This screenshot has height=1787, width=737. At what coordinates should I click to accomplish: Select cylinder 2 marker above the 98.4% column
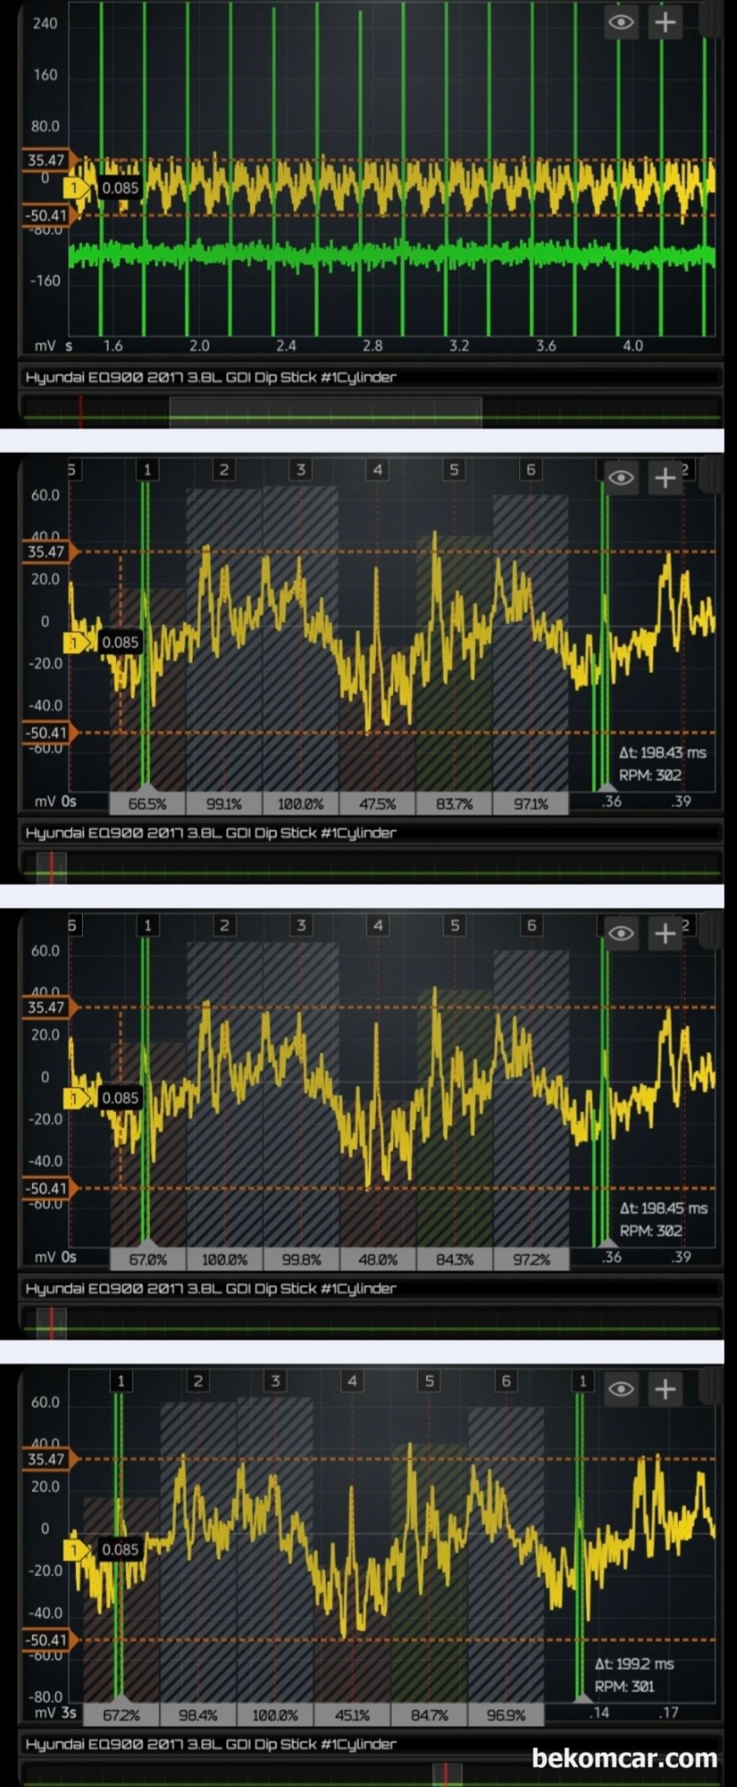[198, 1381]
